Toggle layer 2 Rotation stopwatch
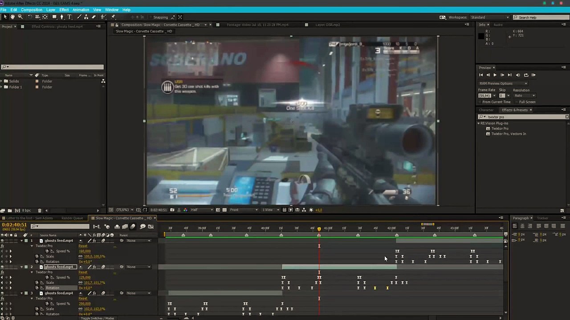The height and width of the screenshot is (320, 570). (37, 288)
